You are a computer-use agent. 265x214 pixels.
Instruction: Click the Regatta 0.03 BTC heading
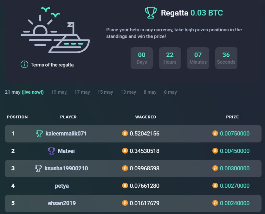[192, 13]
